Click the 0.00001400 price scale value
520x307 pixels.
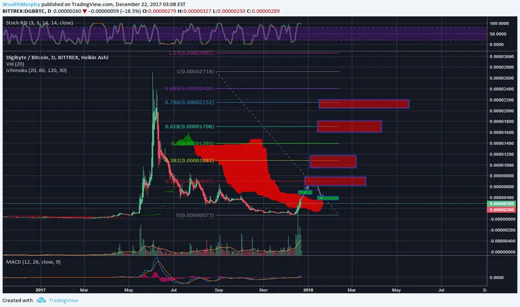502,143
